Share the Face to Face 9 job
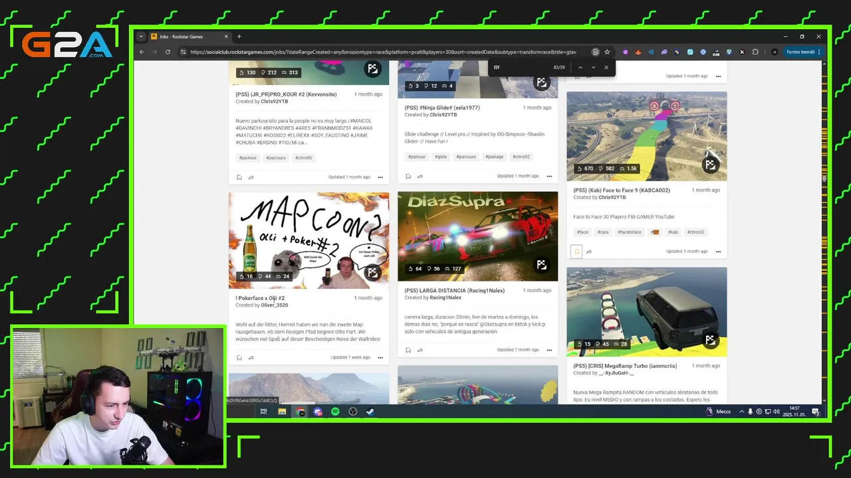Screen dimensions: 851x478 [x=588, y=252]
